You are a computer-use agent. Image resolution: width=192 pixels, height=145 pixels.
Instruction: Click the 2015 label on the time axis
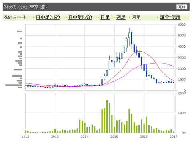point(114,137)
